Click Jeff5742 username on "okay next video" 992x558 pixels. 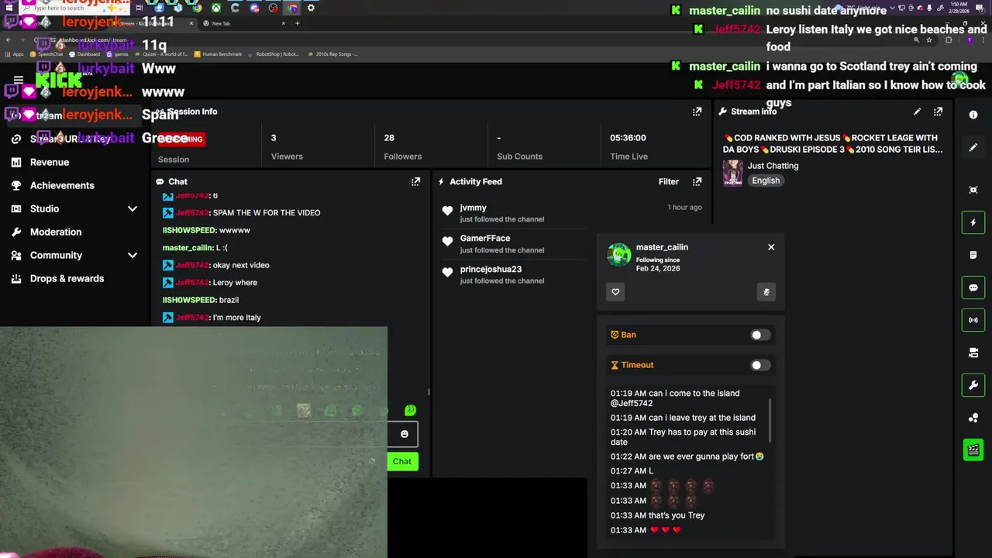[x=192, y=265]
